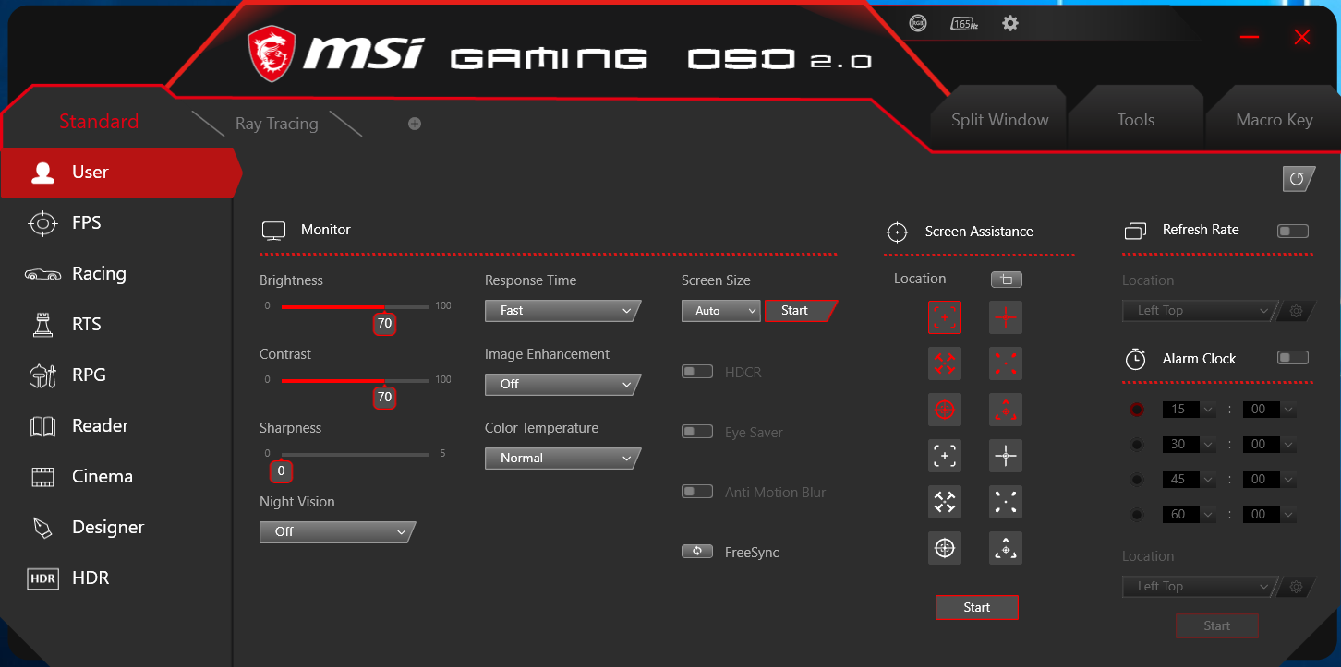Image resolution: width=1341 pixels, height=667 pixels.
Task: Select the red plain plus crosshair
Action: (x=1006, y=317)
